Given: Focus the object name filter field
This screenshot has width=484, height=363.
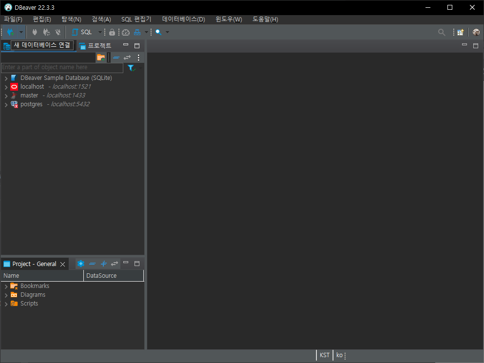Looking at the screenshot, I should coord(62,67).
